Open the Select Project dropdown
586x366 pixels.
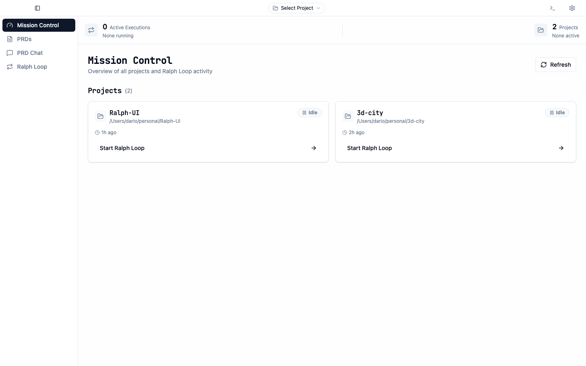point(296,8)
